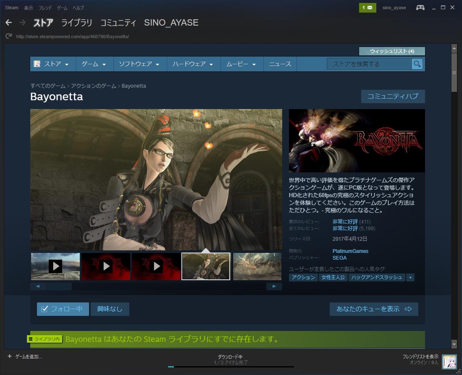Image resolution: width=462 pixels, height=375 pixels.
Task: Click the store URL address text
Action: [x=73, y=36]
